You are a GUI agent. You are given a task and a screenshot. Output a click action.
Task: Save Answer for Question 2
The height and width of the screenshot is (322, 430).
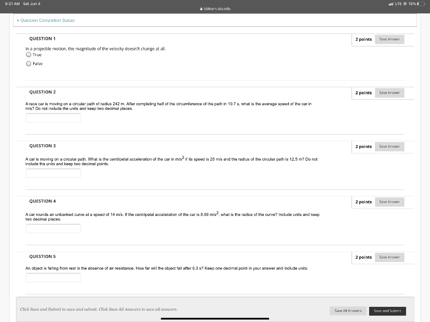pyautogui.click(x=389, y=93)
